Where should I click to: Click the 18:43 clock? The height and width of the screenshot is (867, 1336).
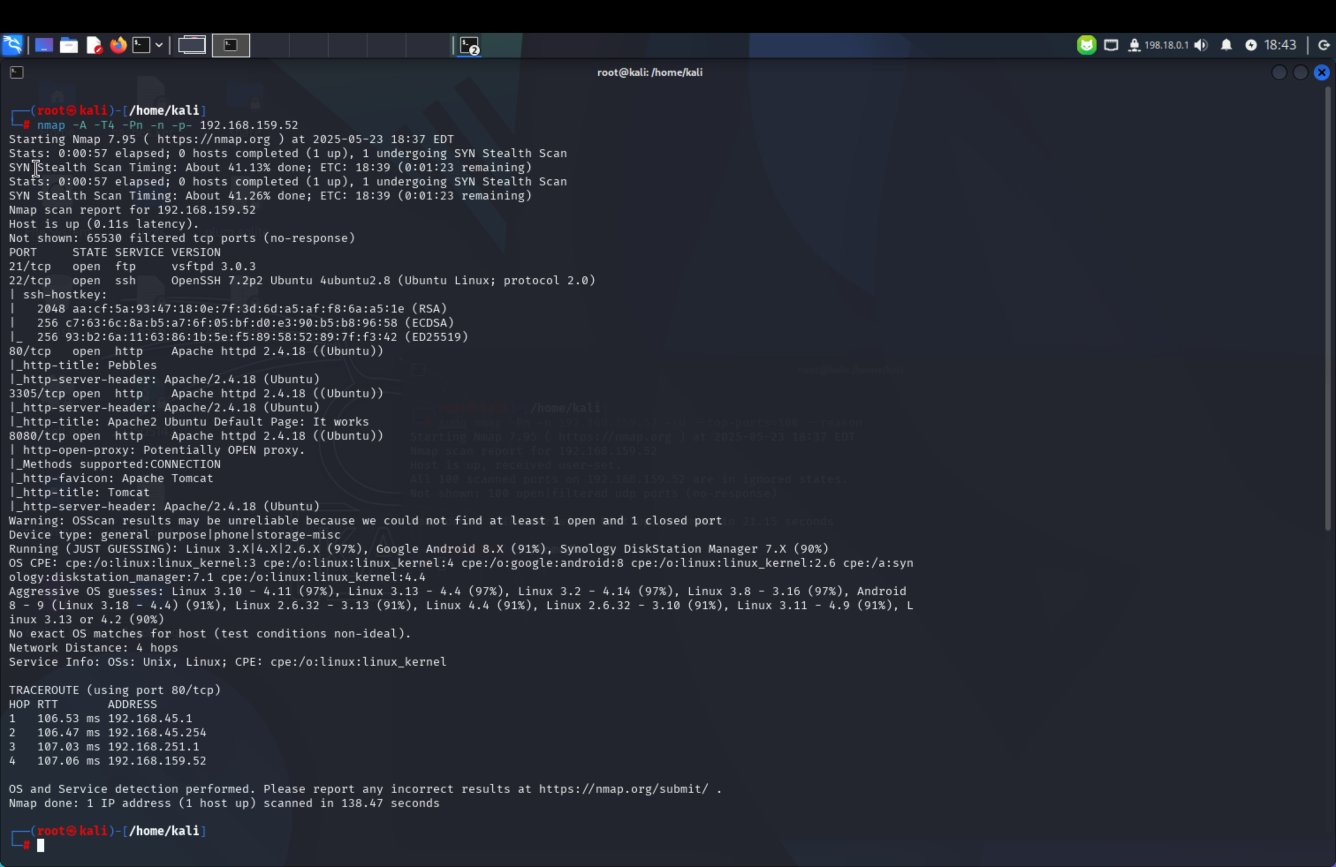click(1280, 45)
